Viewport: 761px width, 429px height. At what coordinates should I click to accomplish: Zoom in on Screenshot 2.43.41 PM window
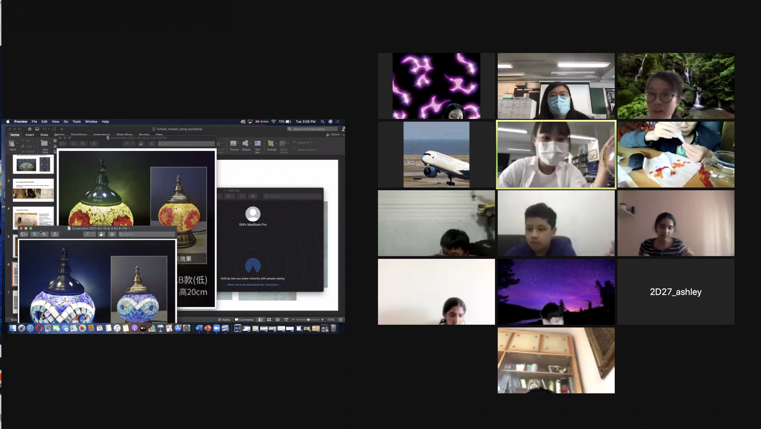44,234
